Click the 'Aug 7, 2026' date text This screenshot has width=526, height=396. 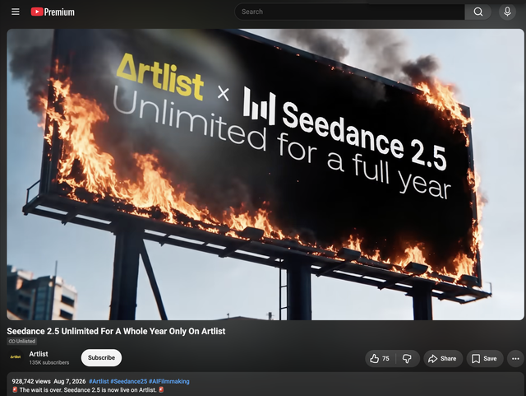69,381
